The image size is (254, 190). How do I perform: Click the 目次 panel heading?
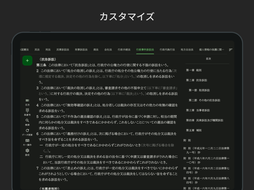(208, 59)
